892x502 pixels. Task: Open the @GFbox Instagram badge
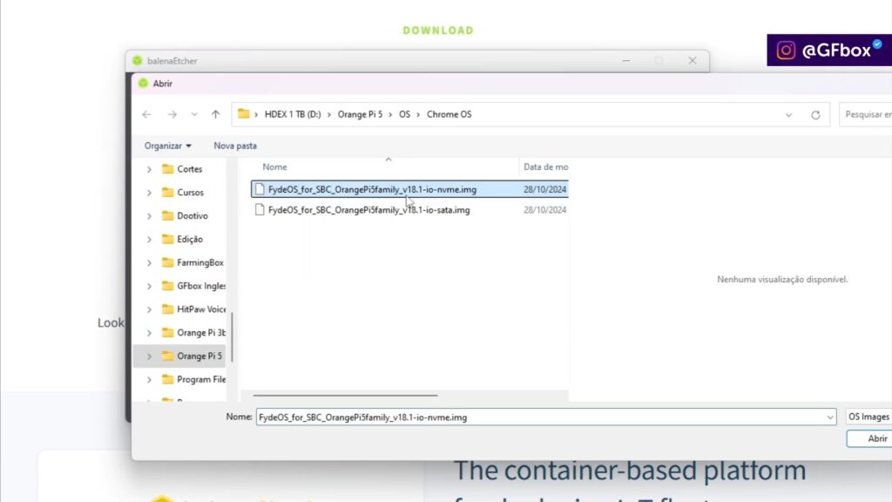click(x=829, y=50)
